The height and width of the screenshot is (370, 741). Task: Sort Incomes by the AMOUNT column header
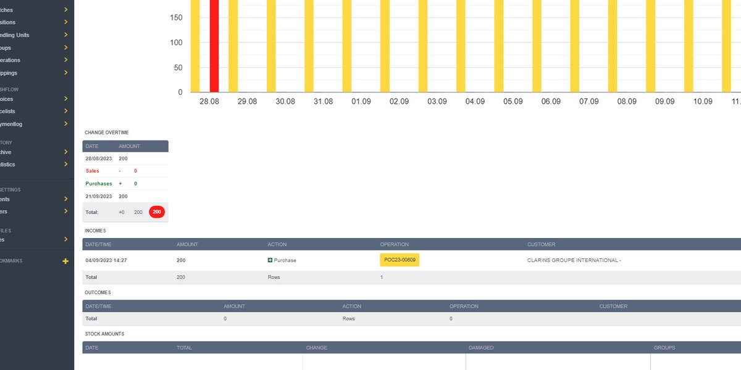click(x=187, y=245)
